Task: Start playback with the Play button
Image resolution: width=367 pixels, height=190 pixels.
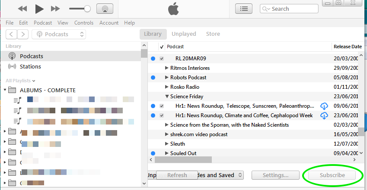Action: pos(39,9)
